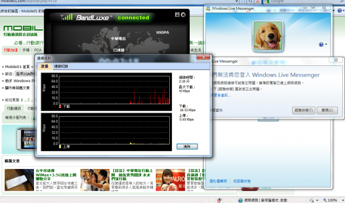Select the 行動通訊 forum tab
This screenshot has height=203, width=345.
click(x=14, y=108)
